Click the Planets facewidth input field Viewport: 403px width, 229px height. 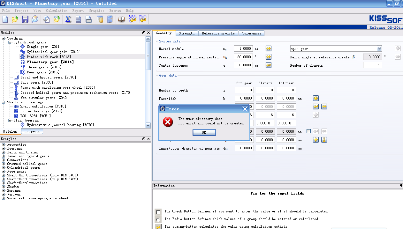(265, 98)
